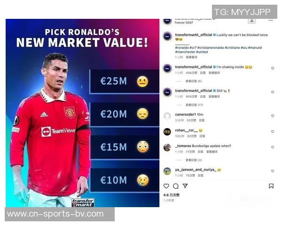Screen dimensions: 282x226
Task: Click download icon near post header
Action: pos(252,21)
